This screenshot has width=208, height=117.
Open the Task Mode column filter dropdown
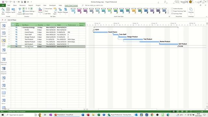pyautogui.click(x=20, y=25)
